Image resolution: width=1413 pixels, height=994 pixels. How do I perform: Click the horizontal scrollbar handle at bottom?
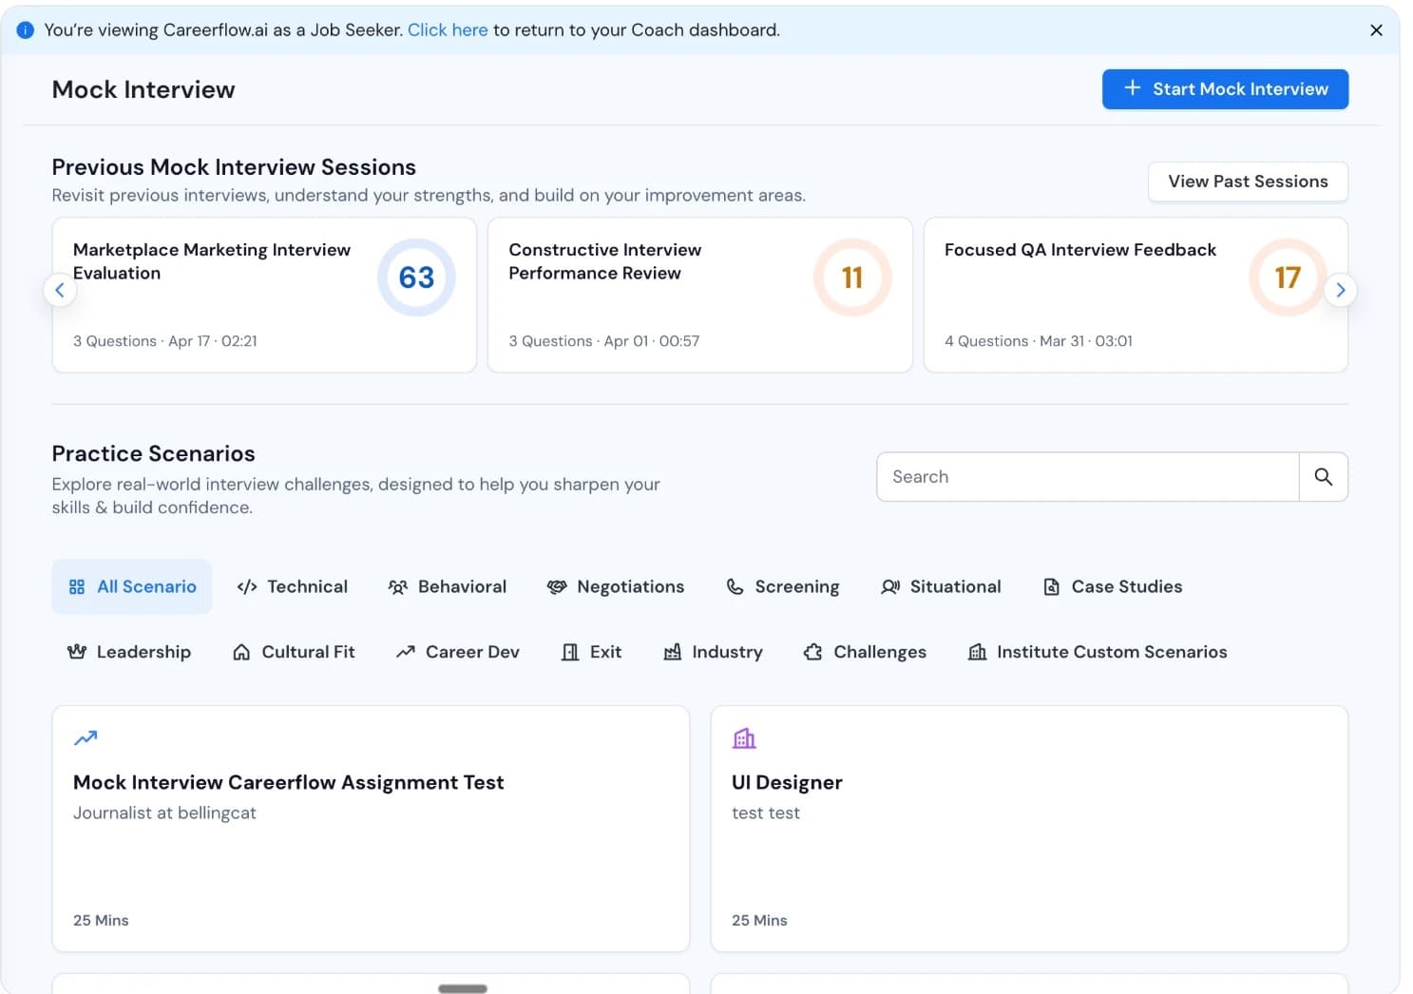[x=463, y=988]
